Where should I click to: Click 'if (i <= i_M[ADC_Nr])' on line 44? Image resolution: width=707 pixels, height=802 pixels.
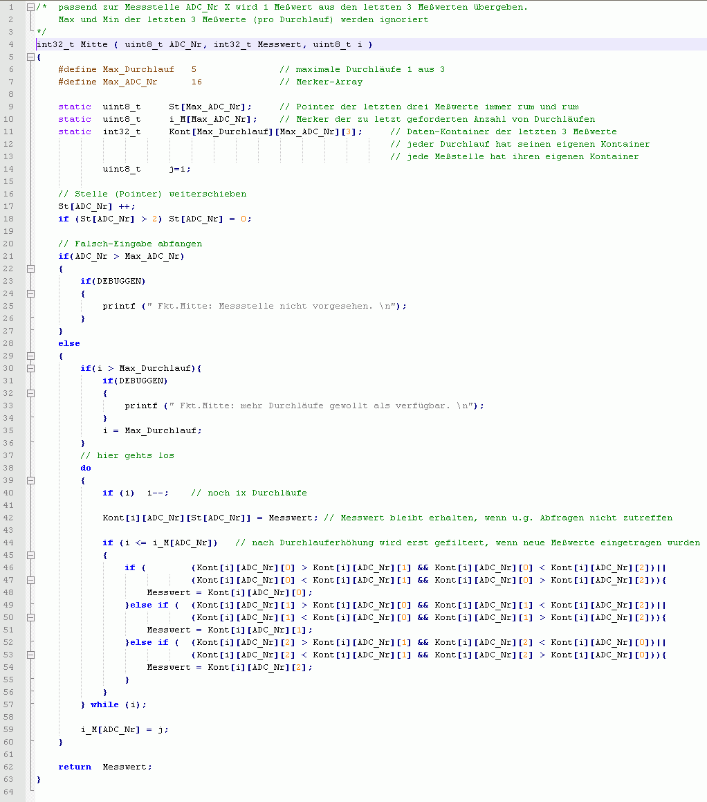(x=160, y=543)
